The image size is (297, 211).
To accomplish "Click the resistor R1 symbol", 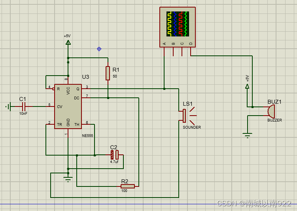I will [x=108, y=73].
